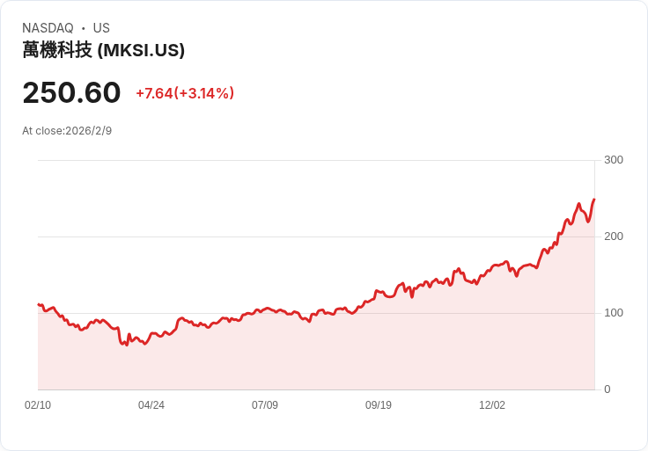Select the 02/10 date on x-axis
This screenshot has height=451, width=648.
(38, 405)
